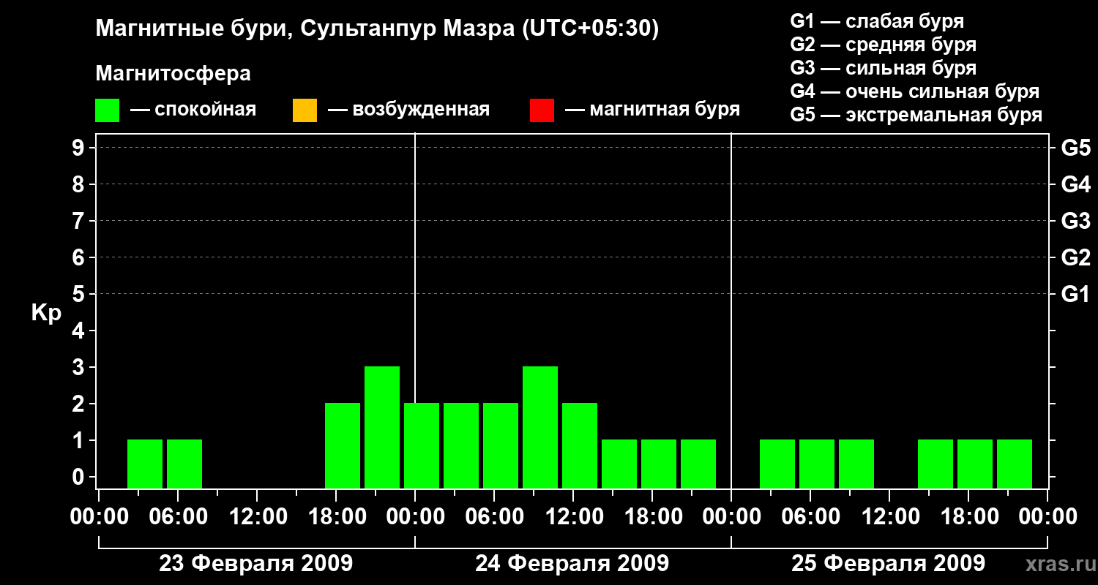1098x585 pixels.
Task: Click the '12:00' time label for 25 February
Action: (889, 516)
